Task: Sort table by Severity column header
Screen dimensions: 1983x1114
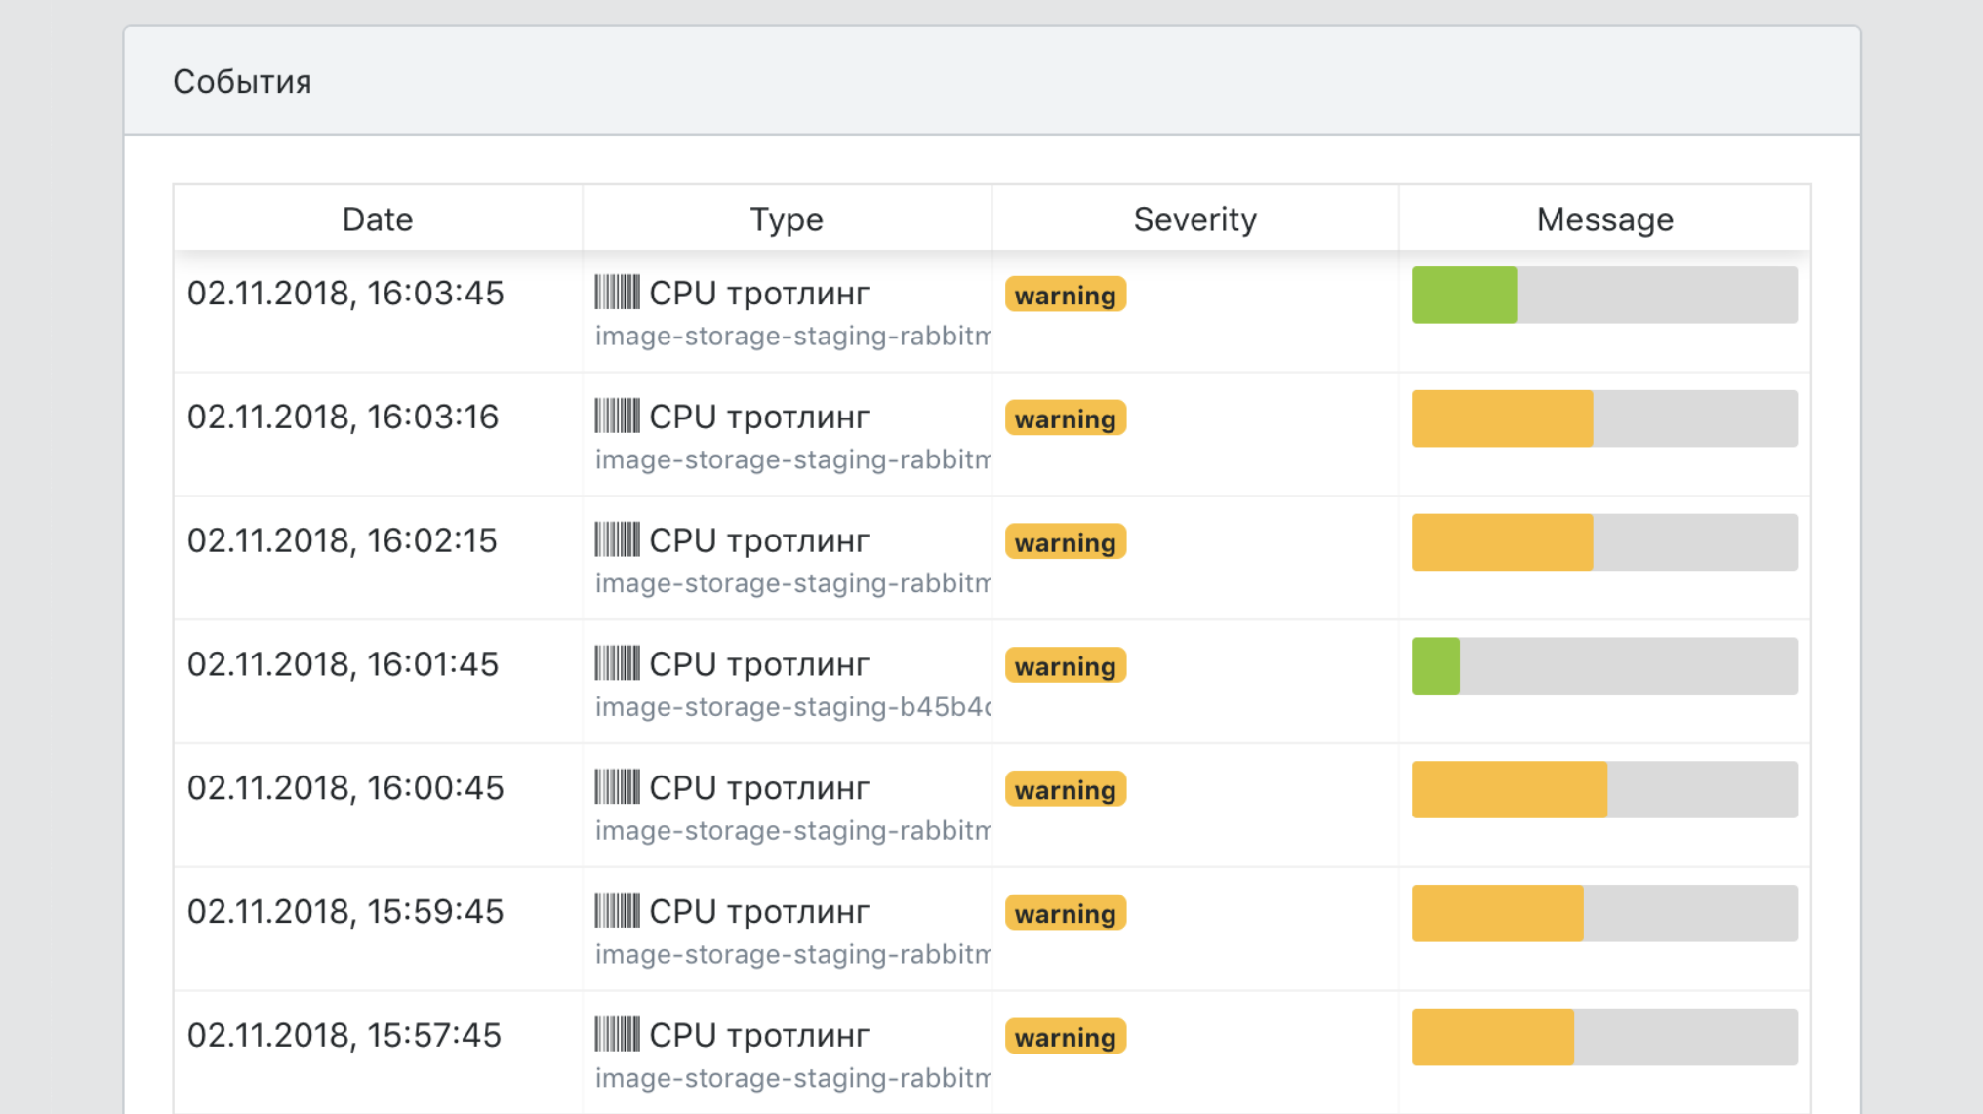Action: [1194, 219]
